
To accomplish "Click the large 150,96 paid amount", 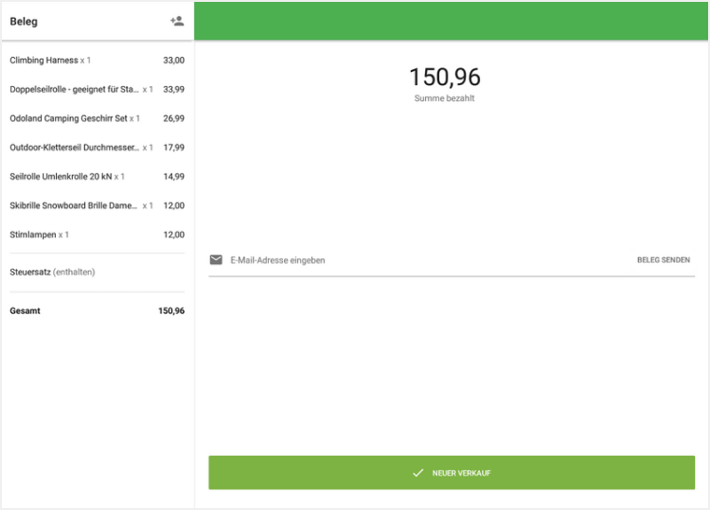I will click(x=444, y=78).
